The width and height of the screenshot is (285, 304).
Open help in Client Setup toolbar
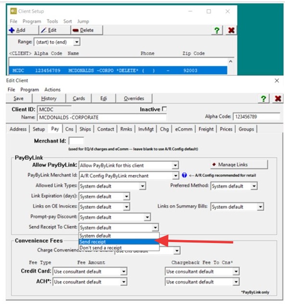pyautogui.click(x=217, y=30)
